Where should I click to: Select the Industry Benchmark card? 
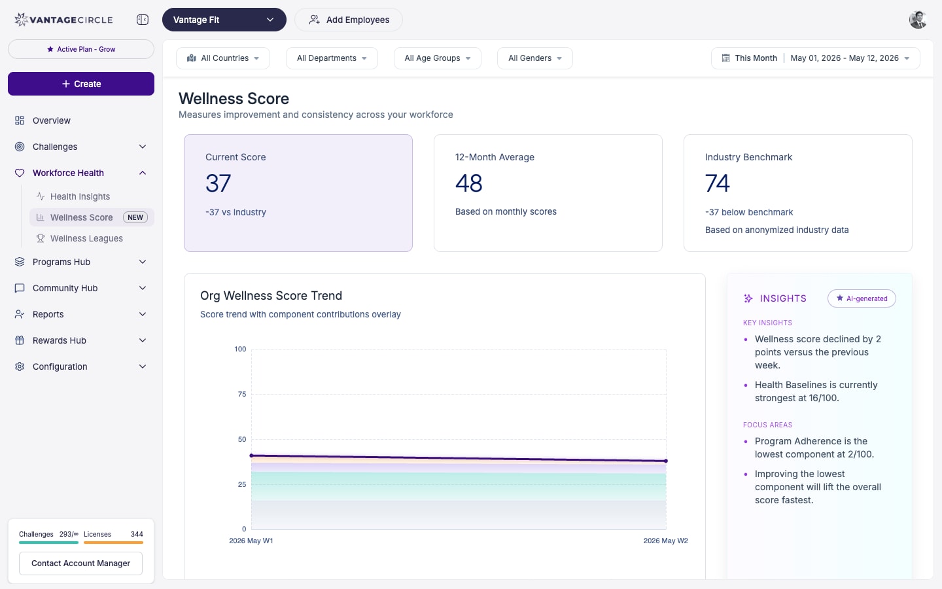(798, 193)
